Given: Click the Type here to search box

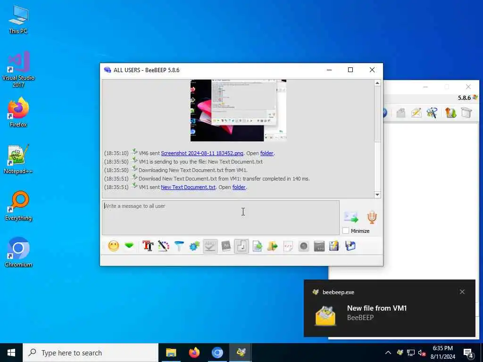Looking at the screenshot, I should pos(91,353).
